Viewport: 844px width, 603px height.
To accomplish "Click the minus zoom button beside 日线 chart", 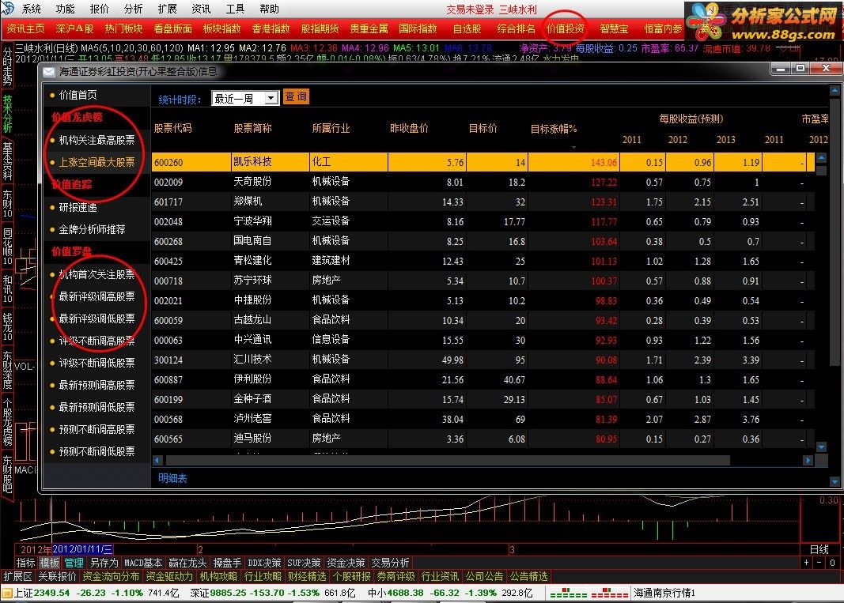I will pos(819,563).
